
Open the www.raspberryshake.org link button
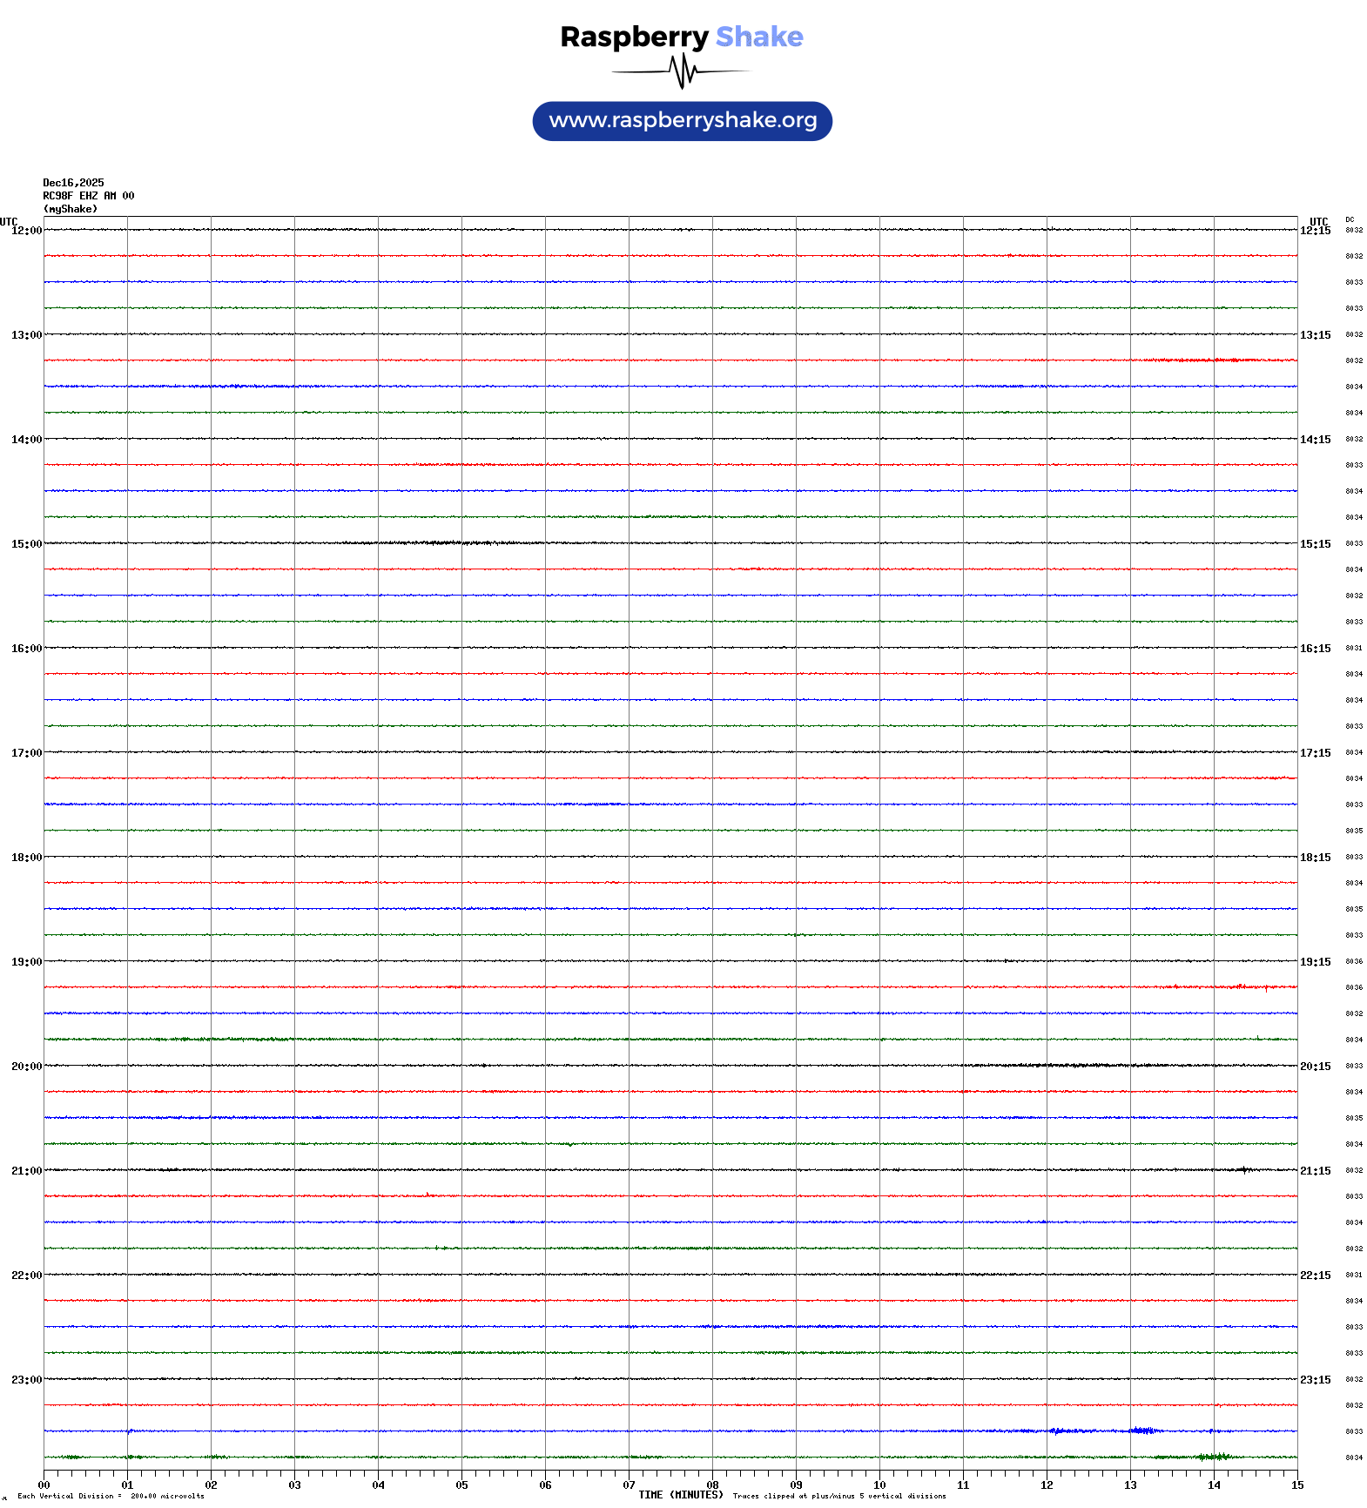tap(683, 121)
